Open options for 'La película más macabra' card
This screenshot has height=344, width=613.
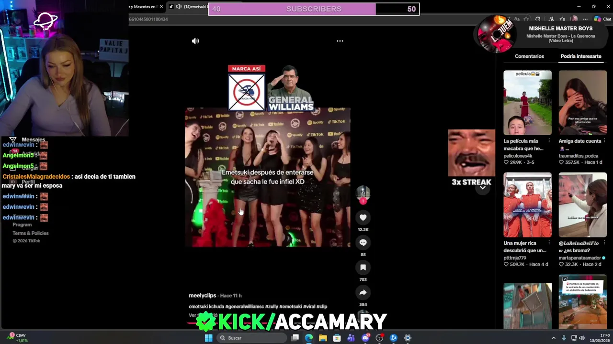[x=549, y=141]
